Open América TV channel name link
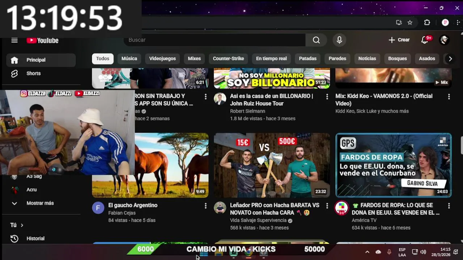This screenshot has width=463, height=260. click(x=364, y=220)
